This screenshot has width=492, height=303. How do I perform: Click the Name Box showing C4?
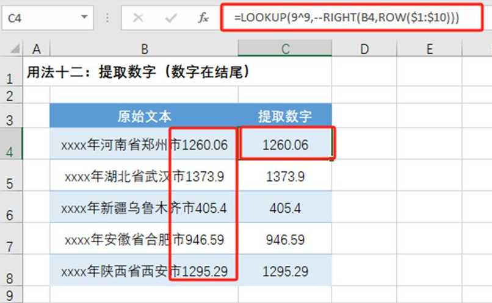point(48,18)
